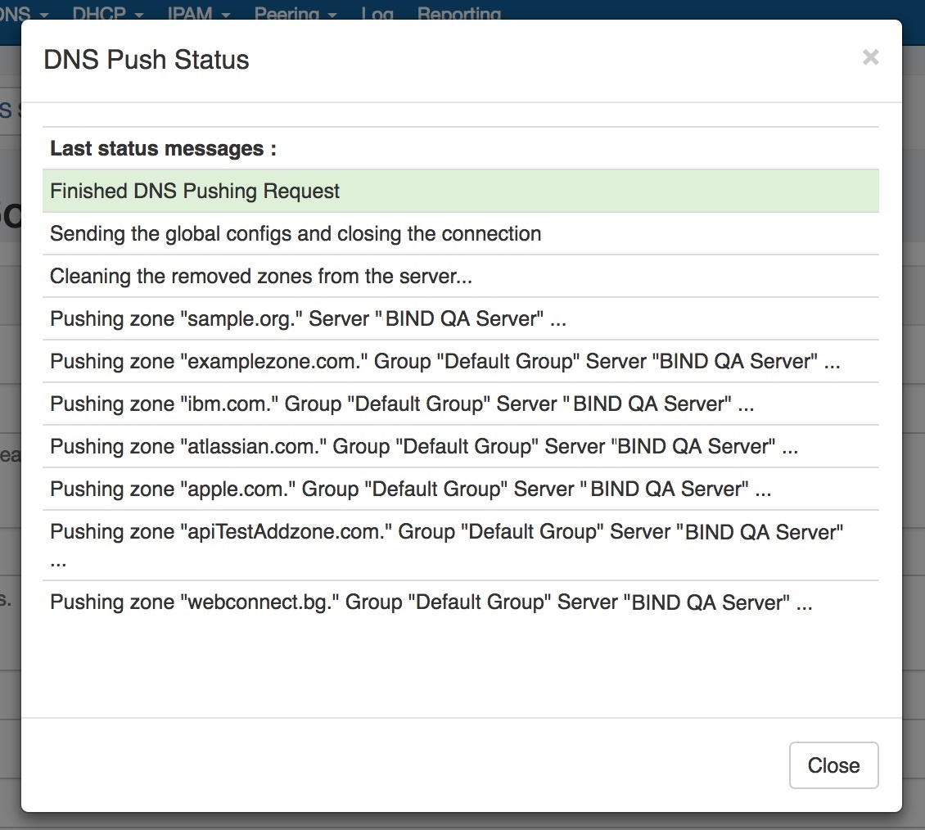
Task: Click the sample.org. zone push message
Action: pyautogui.click(x=308, y=318)
